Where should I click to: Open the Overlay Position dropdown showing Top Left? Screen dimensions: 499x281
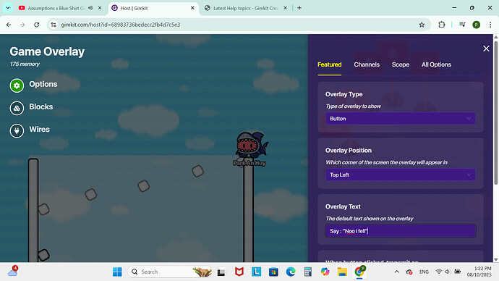click(401, 175)
